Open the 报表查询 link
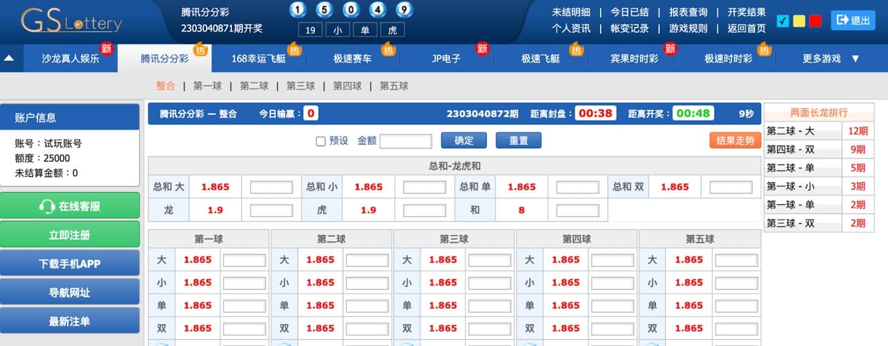The image size is (888, 346). (688, 12)
